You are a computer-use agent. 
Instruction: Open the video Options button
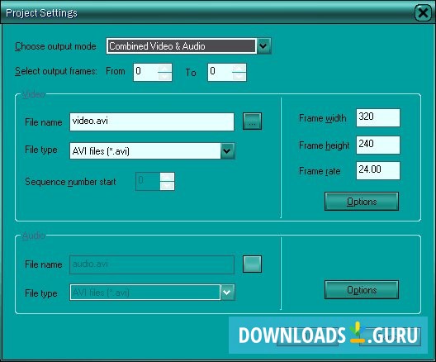362,201
